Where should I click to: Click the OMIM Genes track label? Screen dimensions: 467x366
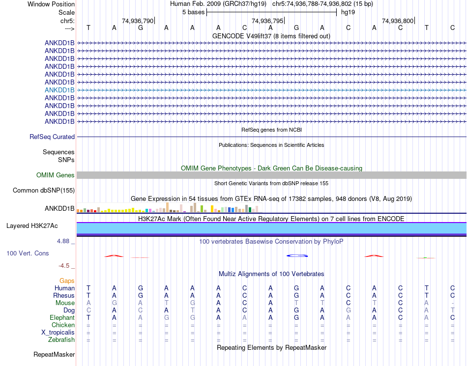(x=56, y=175)
